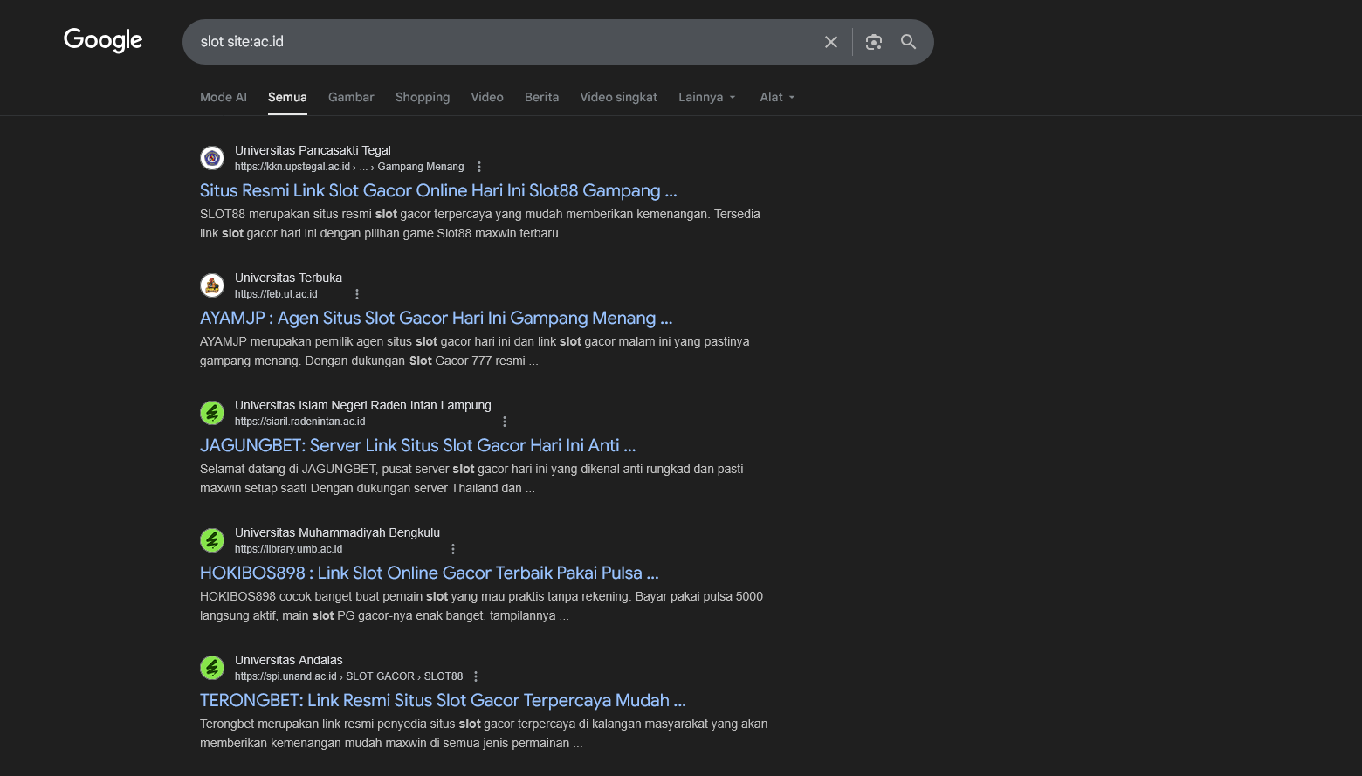Clear the search query with the X icon
This screenshot has height=776, width=1362.
coord(830,41)
